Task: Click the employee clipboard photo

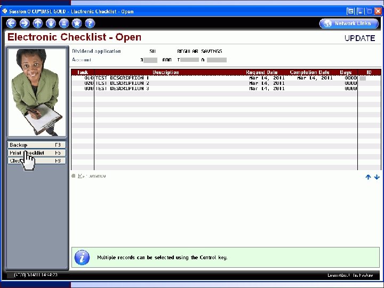Action: [x=37, y=92]
